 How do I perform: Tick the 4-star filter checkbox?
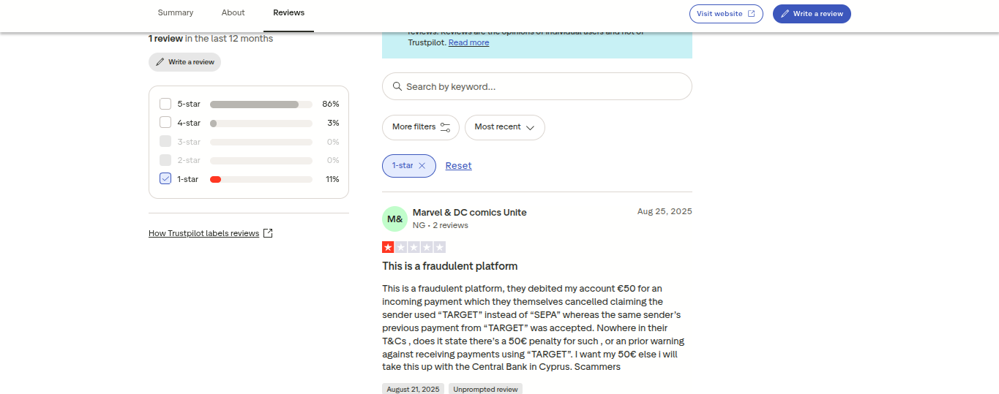point(165,123)
